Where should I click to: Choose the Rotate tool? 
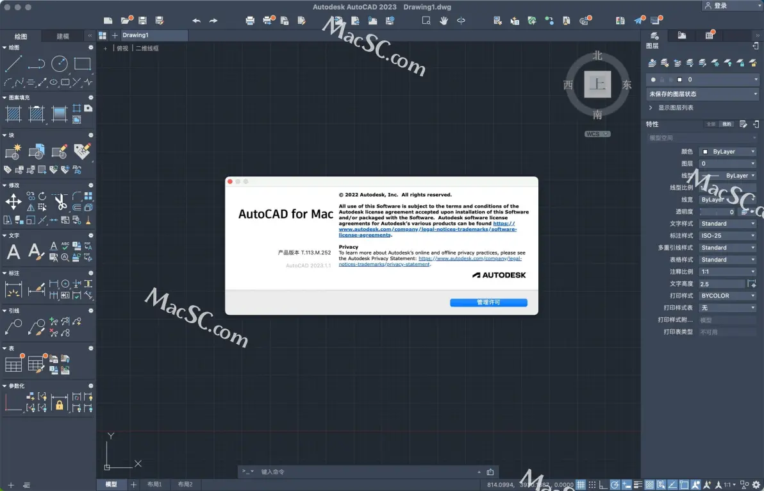pos(42,196)
